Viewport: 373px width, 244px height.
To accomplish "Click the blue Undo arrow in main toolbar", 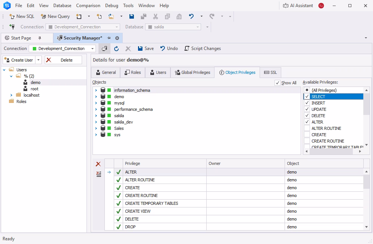I will coord(191,16).
